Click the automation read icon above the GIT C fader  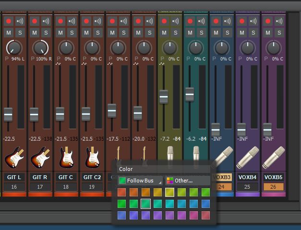click(58, 64)
